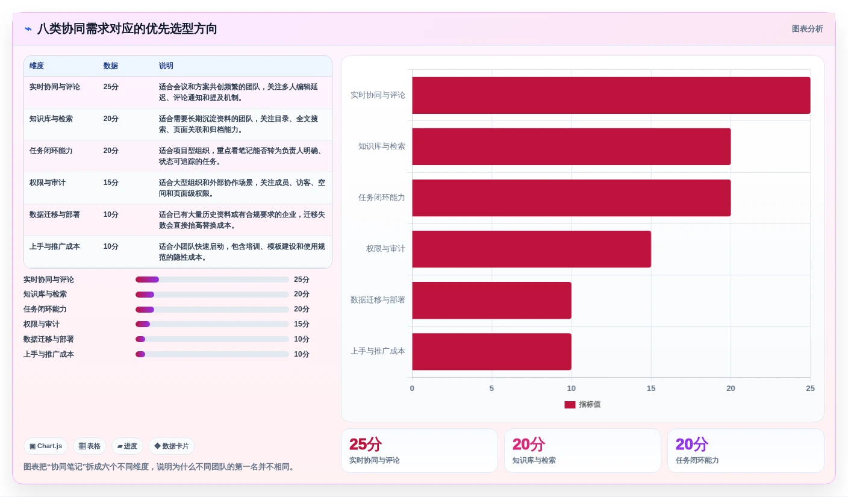The height and width of the screenshot is (497, 848).
Task: Click the 数据 column header
Action: click(111, 66)
